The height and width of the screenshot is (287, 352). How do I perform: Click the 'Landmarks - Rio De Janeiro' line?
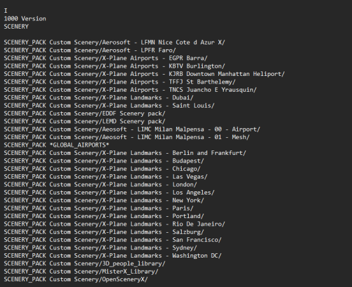click(114, 224)
